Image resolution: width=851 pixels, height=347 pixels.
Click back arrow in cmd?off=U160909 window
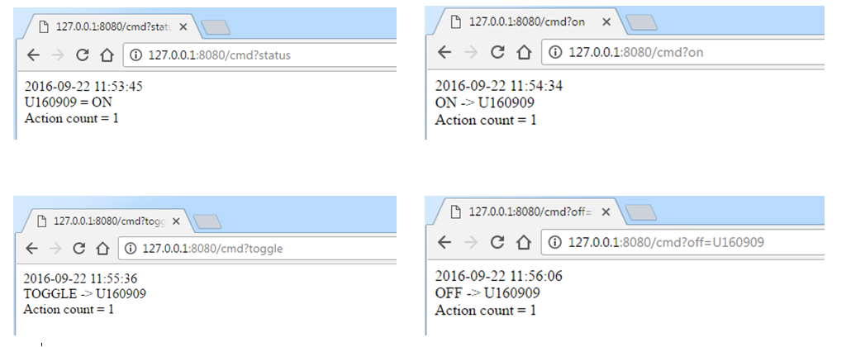444,242
